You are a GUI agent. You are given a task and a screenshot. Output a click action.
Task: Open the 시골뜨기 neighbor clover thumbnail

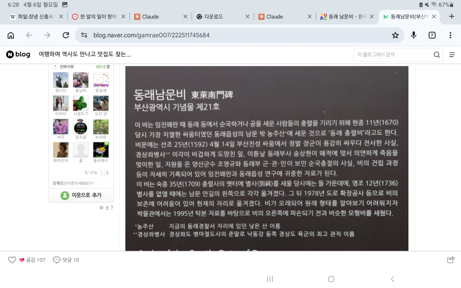click(x=81, y=103)
